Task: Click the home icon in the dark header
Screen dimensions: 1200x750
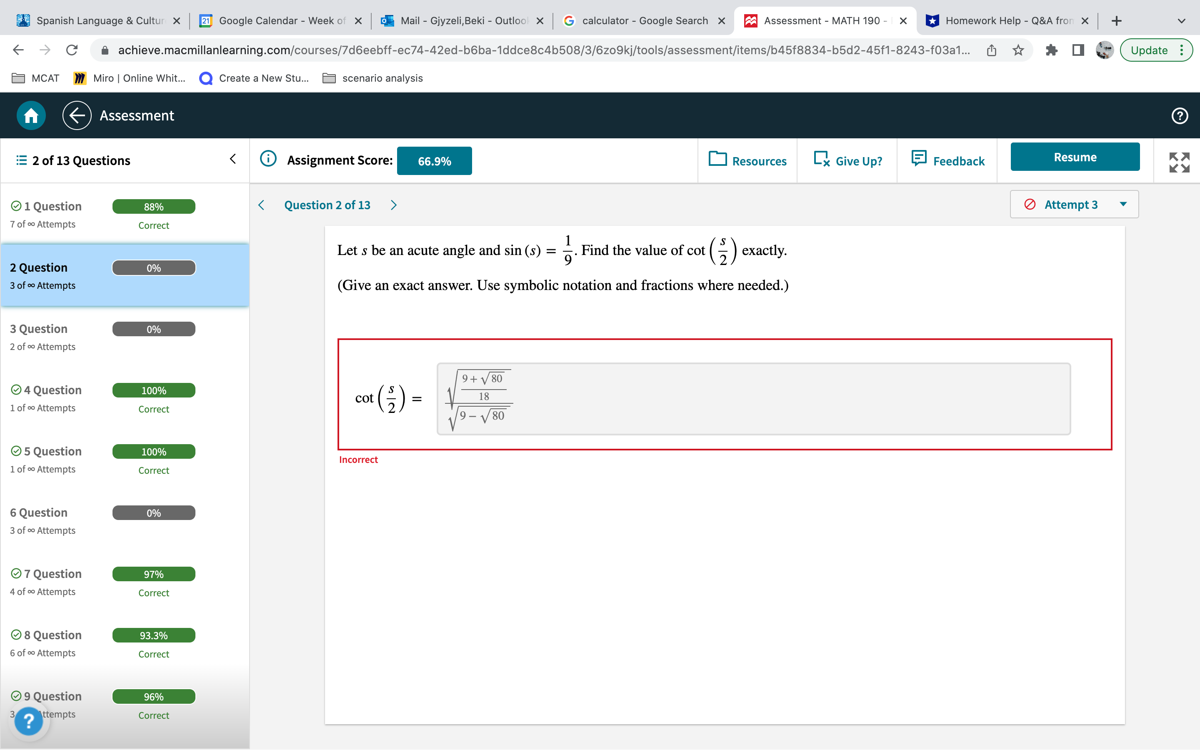Action: (x=30, y=115)
